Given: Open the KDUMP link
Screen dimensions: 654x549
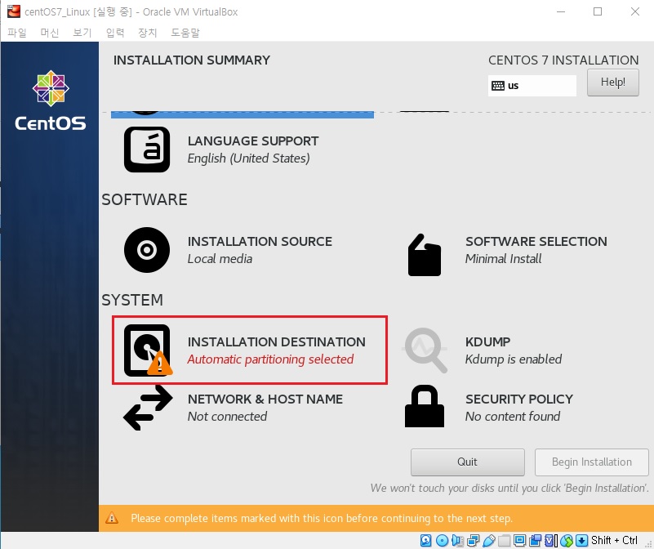Looking at the screenshot, I should click(487, 342).
